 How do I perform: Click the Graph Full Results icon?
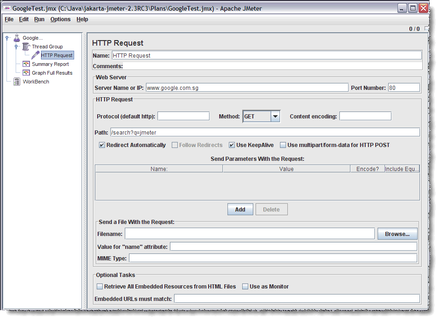pyautogui.click(x=26, y=73)
